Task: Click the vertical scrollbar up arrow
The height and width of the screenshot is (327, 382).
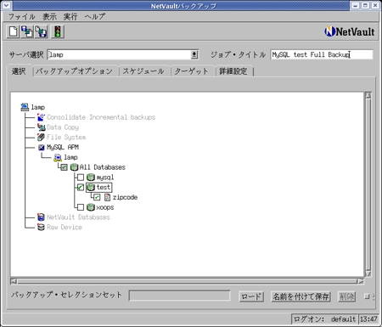Action: tap(368, 95)
